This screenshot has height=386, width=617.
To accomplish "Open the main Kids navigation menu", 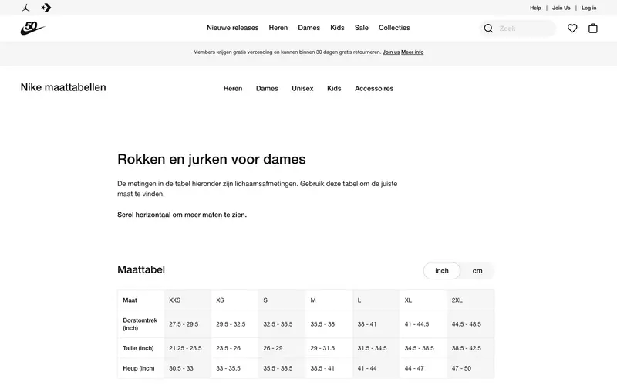I will pyautogui.click(x=337, y=28).
